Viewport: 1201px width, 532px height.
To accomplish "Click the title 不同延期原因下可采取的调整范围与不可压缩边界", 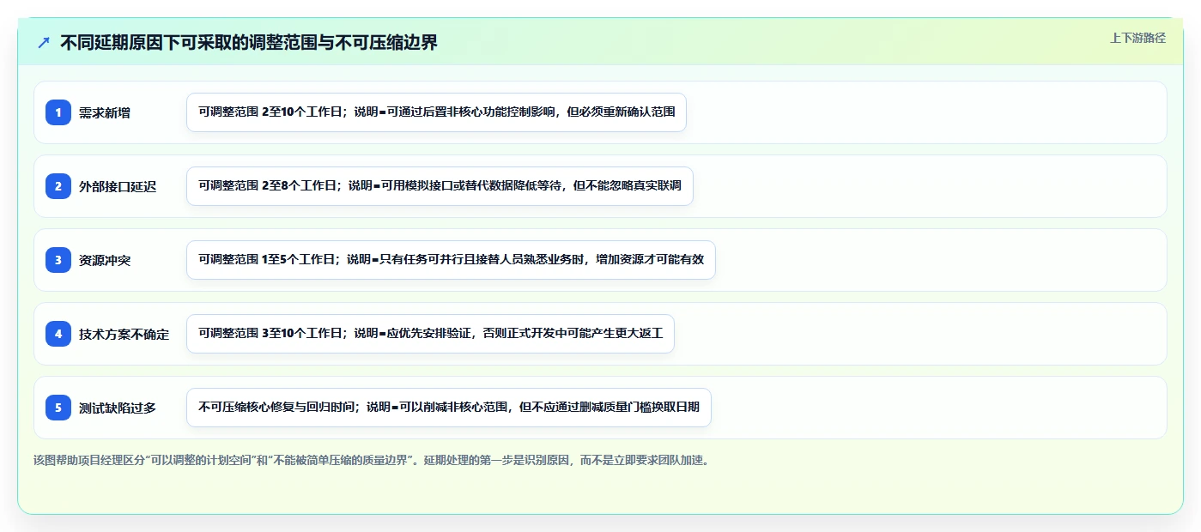I will tap(249, 42).
